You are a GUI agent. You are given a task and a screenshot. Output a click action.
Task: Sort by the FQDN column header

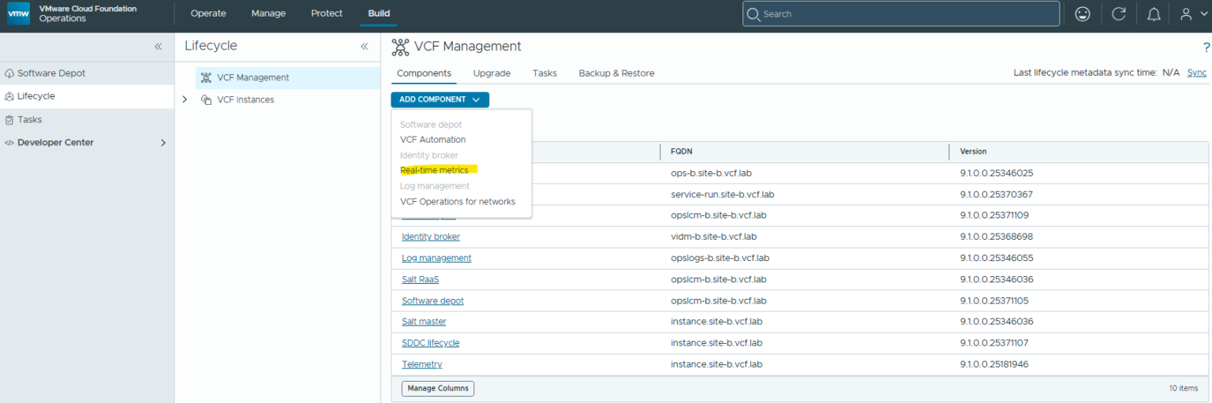point(681,151)
